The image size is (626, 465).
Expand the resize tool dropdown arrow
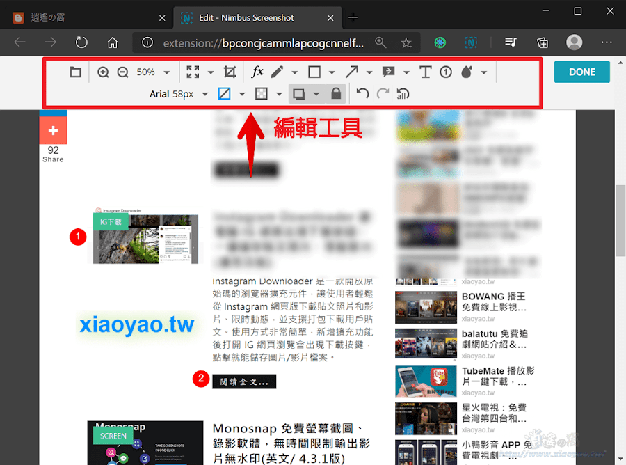click(x=211, y=72)
